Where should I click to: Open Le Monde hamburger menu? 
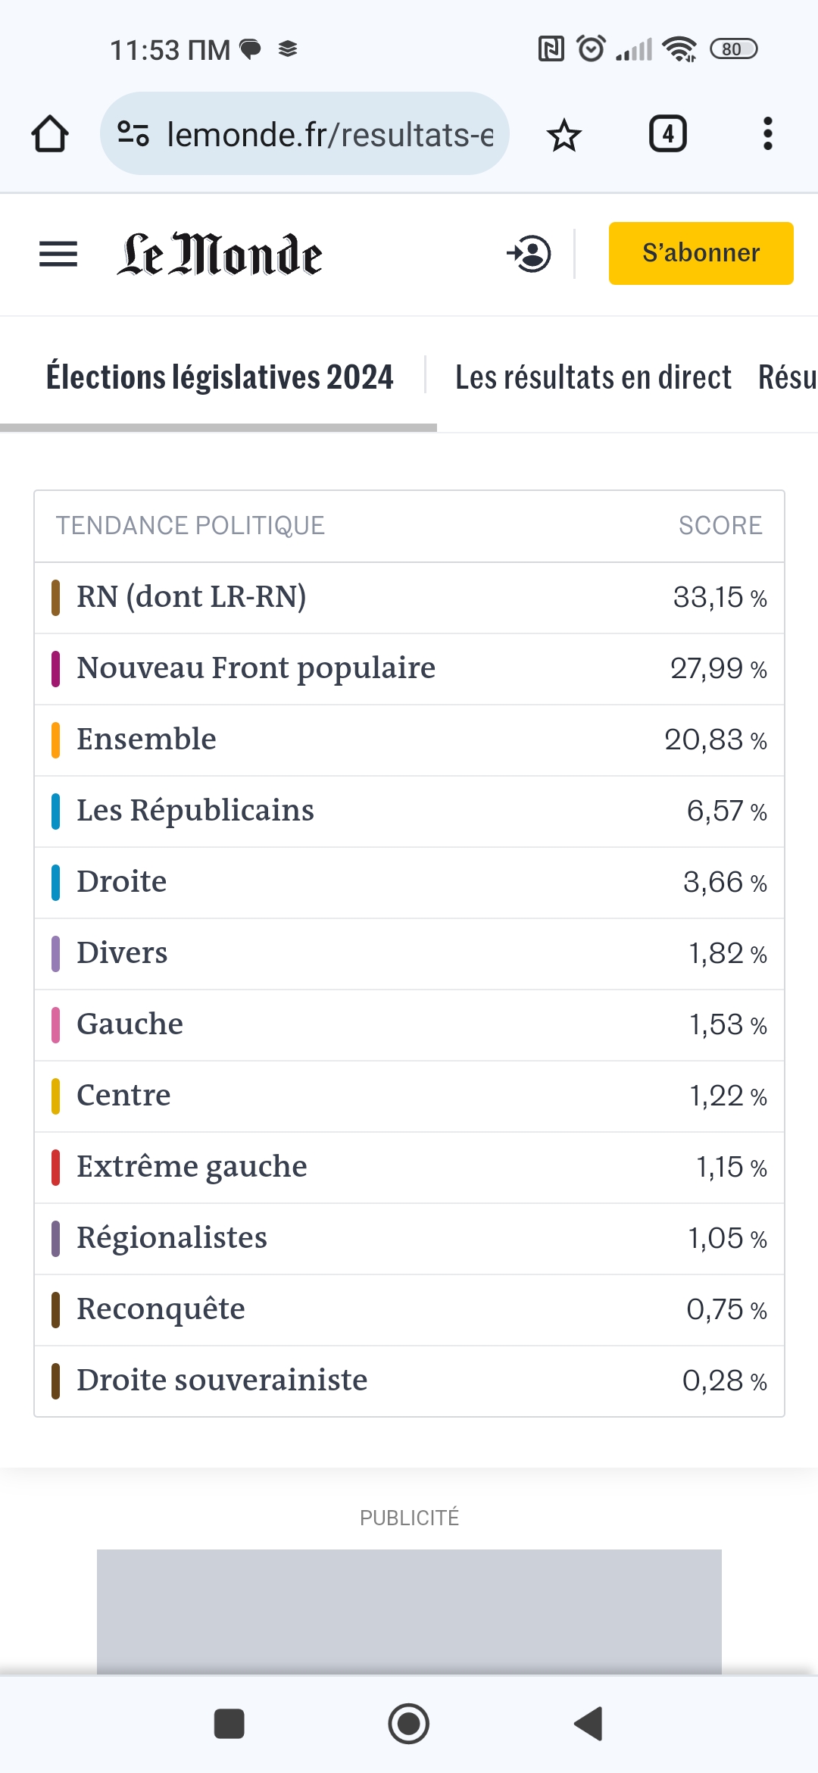click(x=58, y=254)
